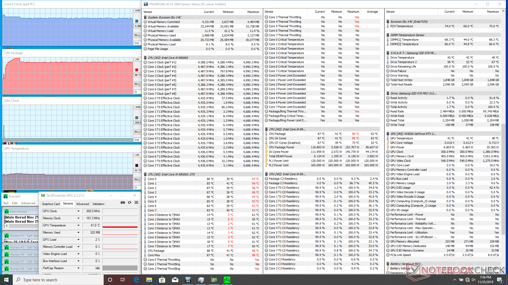Select the Drive Remaining Life row
The image size is (508, 285).
pos(443,66)
